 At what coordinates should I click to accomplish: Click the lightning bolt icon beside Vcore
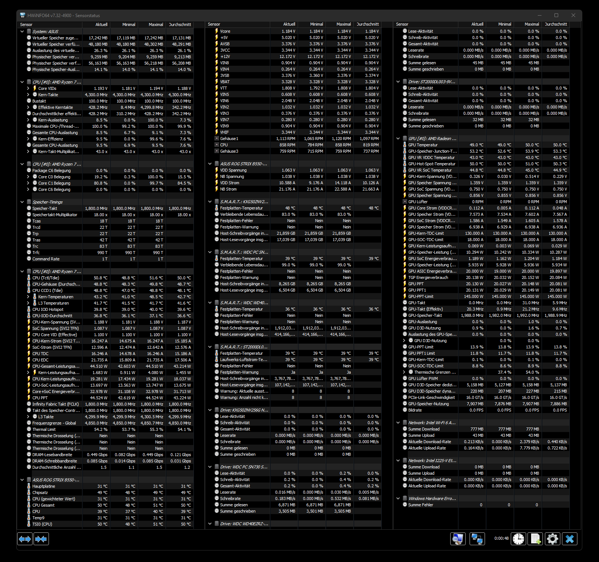(217, 31)
